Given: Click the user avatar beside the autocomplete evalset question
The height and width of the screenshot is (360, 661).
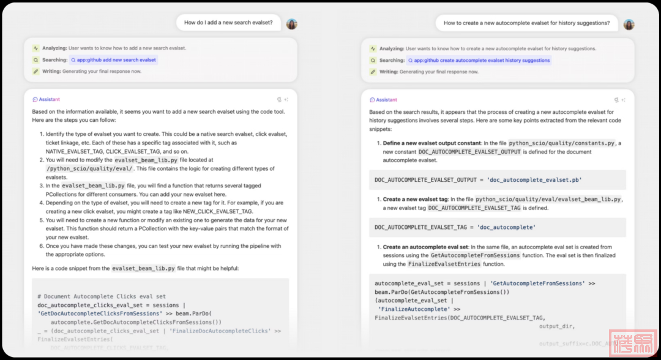Looking at the screenshot, I should tap(629, 24).
